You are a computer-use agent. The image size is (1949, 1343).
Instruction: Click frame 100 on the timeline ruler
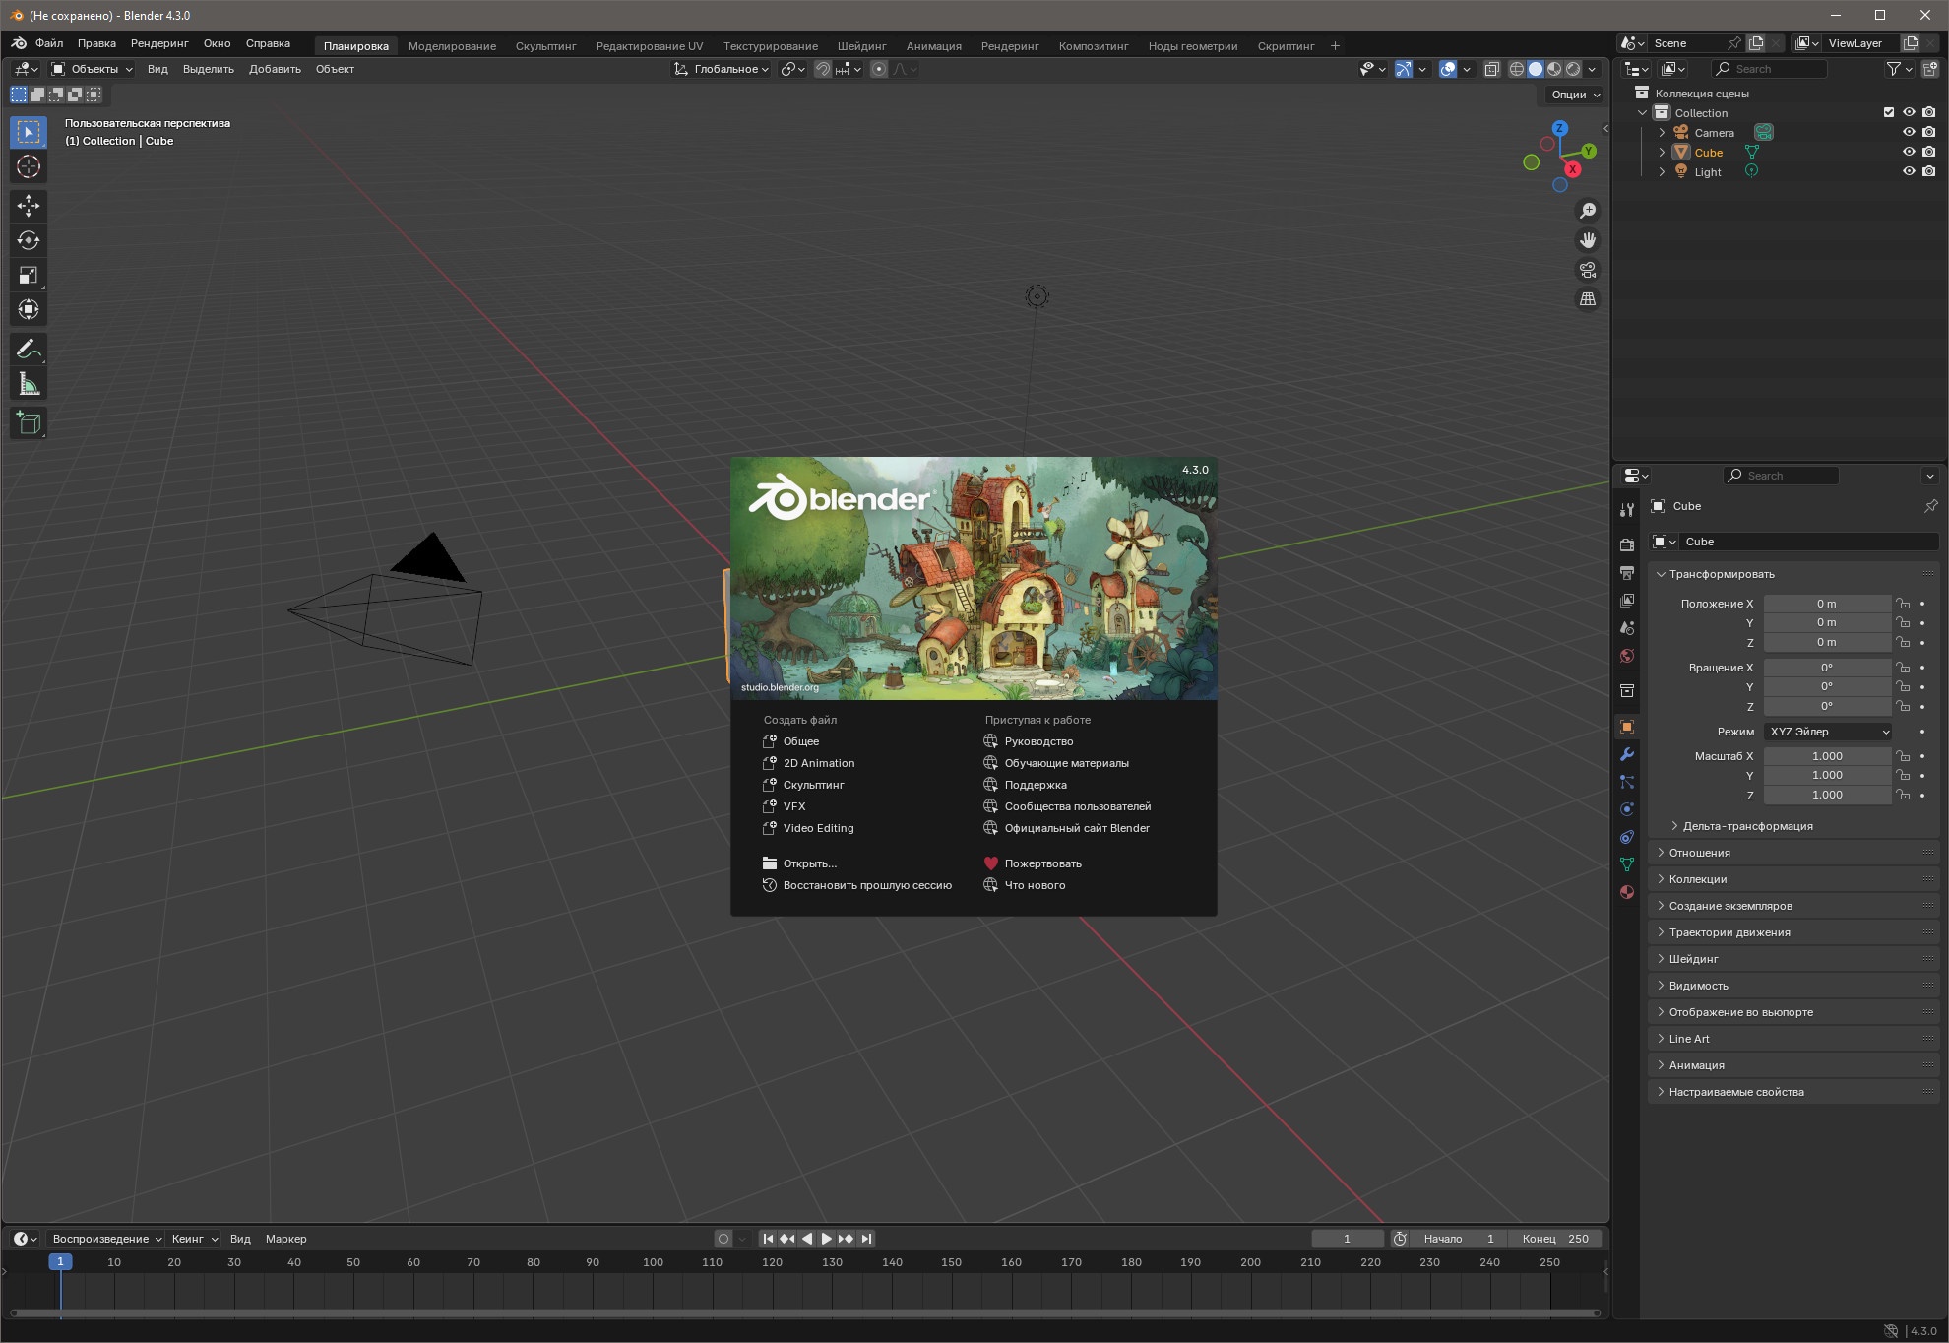tap(653, 1262)
